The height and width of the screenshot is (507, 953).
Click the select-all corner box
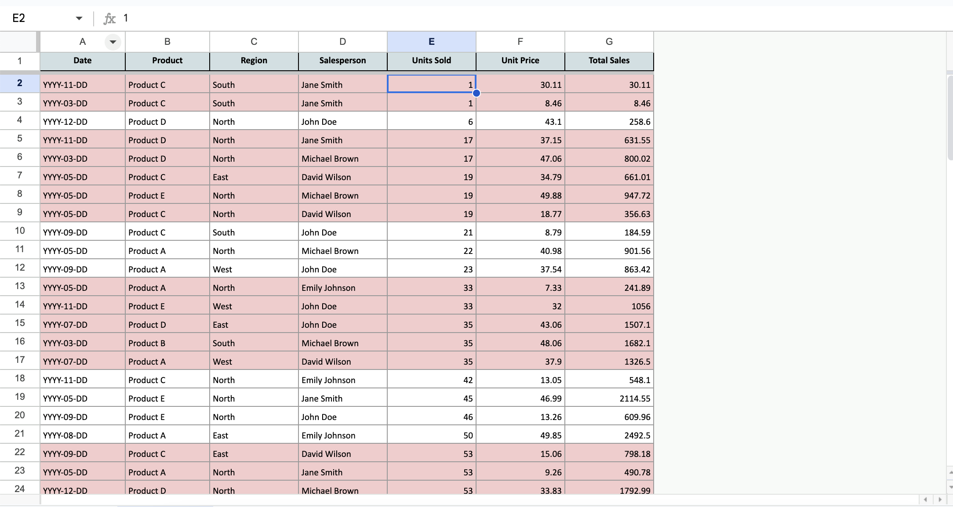point(18,42)
